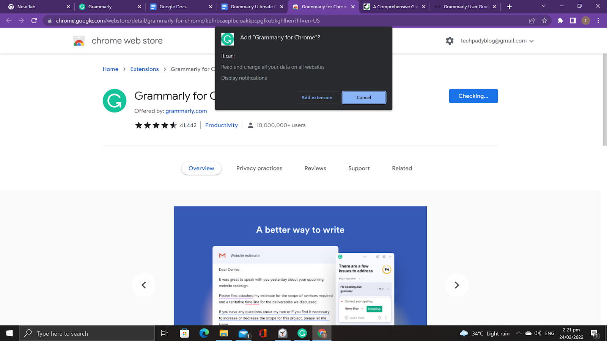This screenshot has height=341, width=607.
Task: Go forward to the next page
Action: (x=21, y=20)
